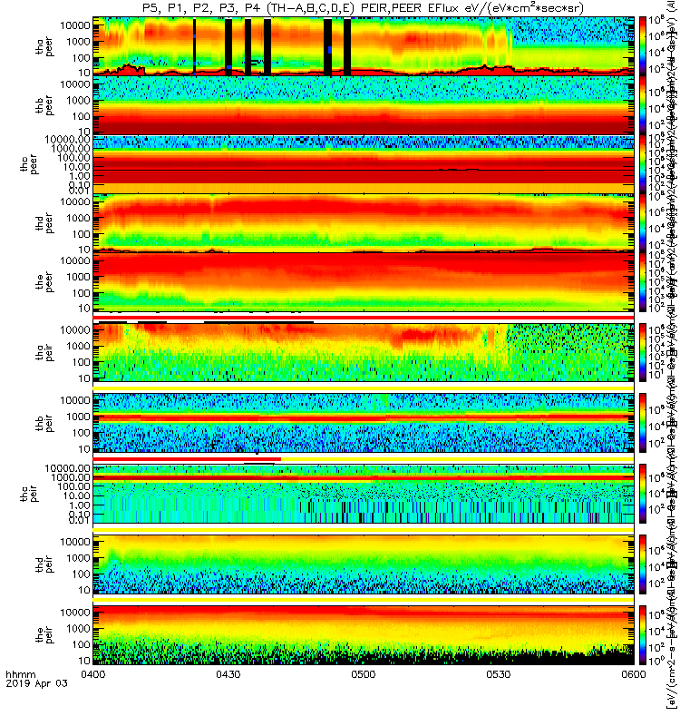The height and width of the screenshot is (726, 680).
Task: Click the color bar beside thc peer panel
Action: click(643, 164)
